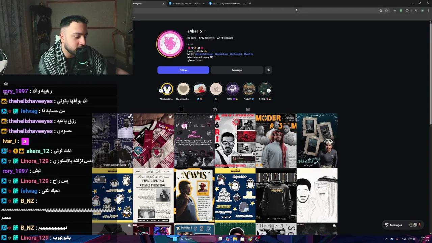Switch to the posts grid tab

pyautogui.click(x=182, y=109)
